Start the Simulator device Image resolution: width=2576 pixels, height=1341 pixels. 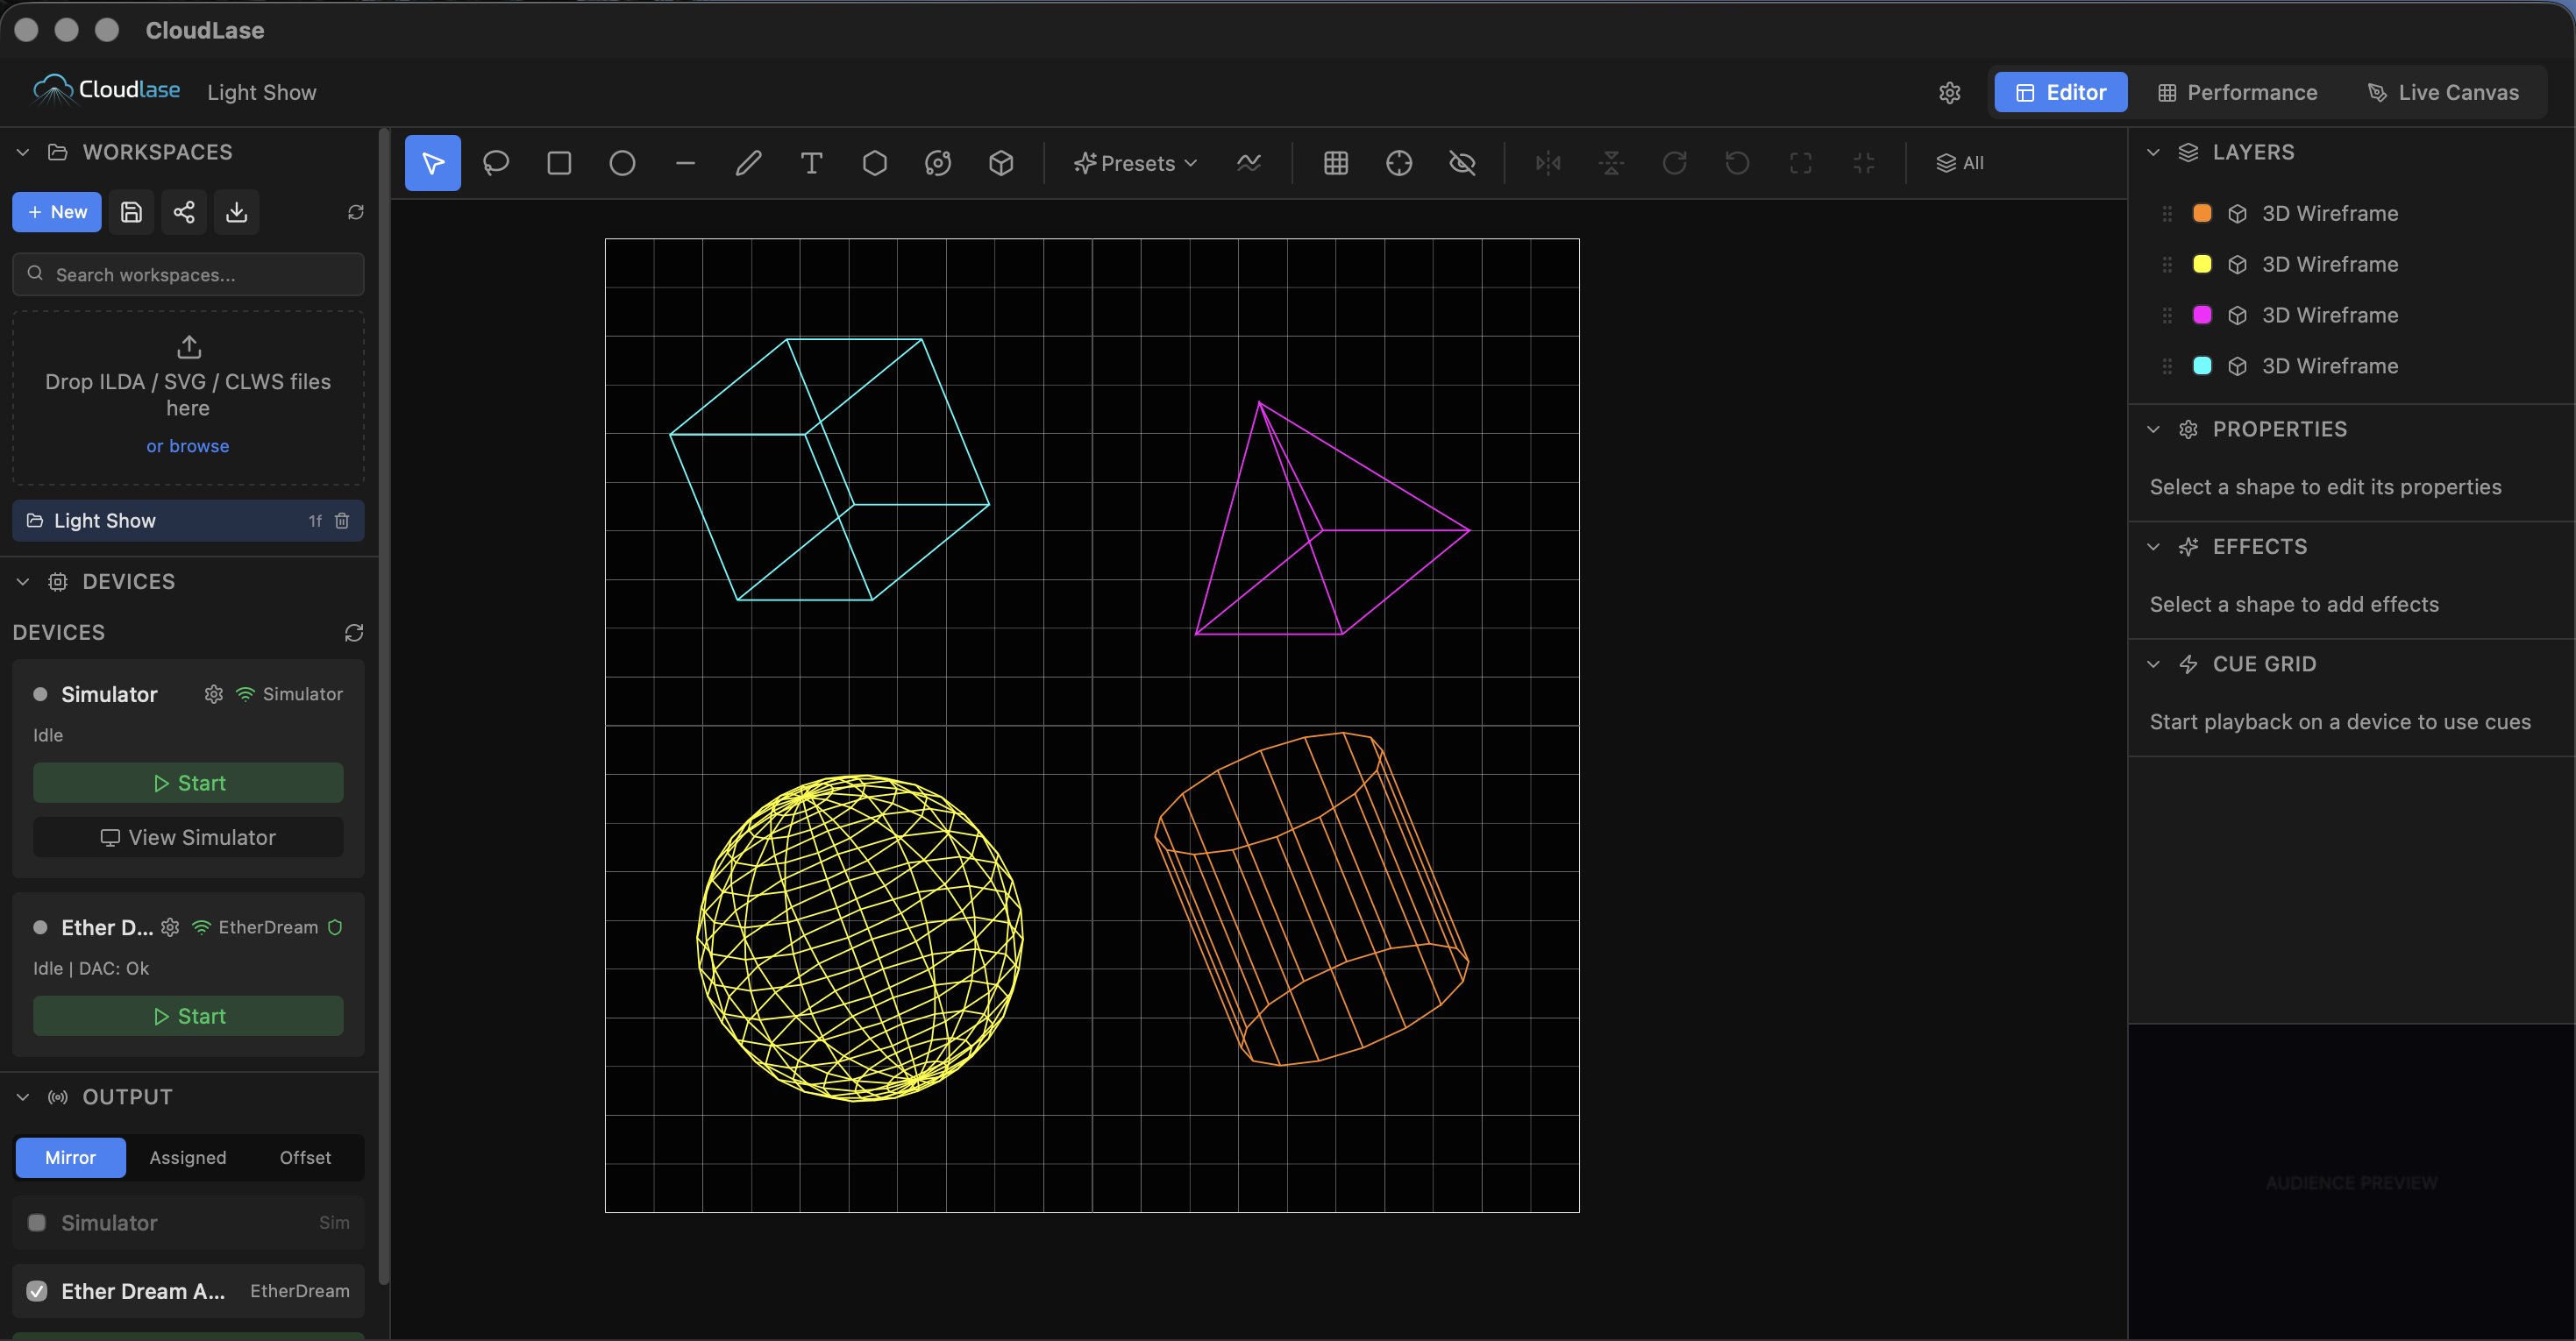[188, 783]
